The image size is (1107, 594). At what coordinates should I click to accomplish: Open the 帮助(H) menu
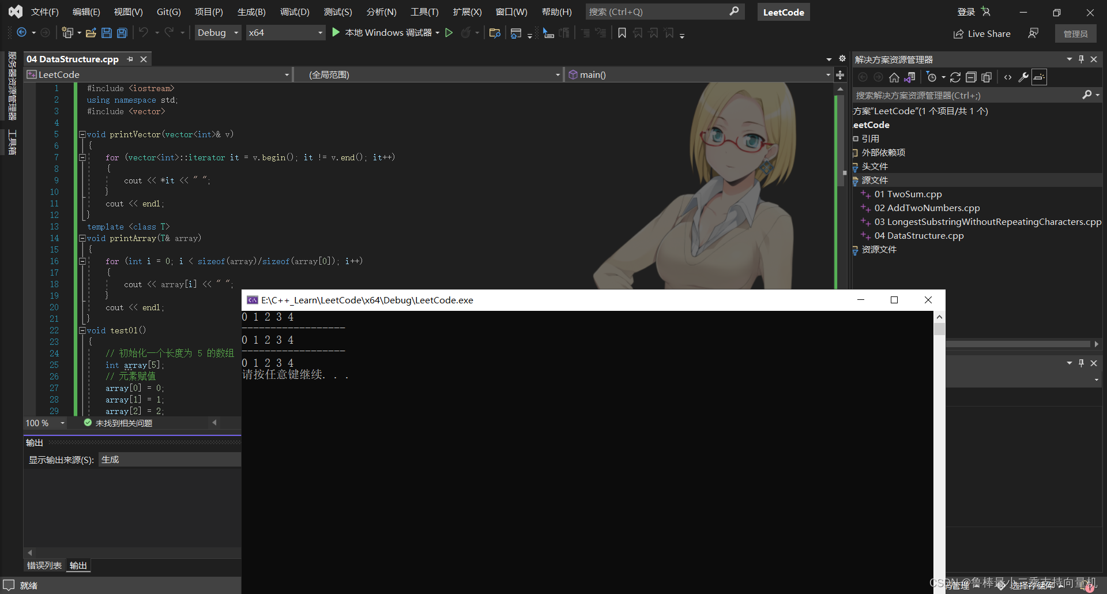click(556, 12)
